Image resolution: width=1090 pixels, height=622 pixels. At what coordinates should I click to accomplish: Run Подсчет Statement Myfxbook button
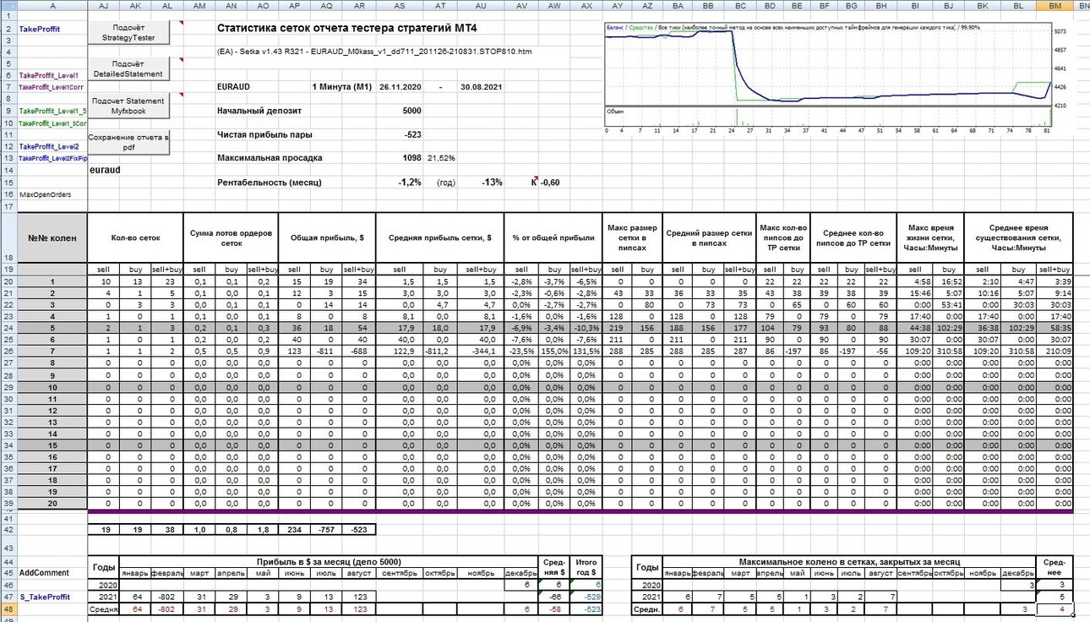[129, 106]
